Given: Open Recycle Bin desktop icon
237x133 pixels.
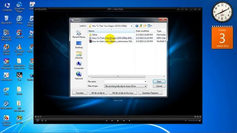Looking at the screenshot, I should (6, 20).
